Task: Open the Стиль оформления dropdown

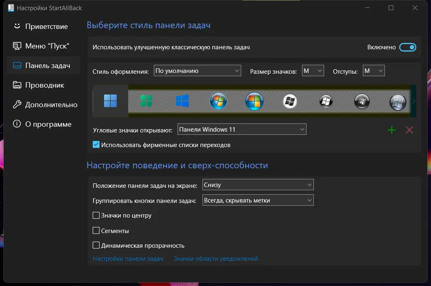Action: [198, 70]
